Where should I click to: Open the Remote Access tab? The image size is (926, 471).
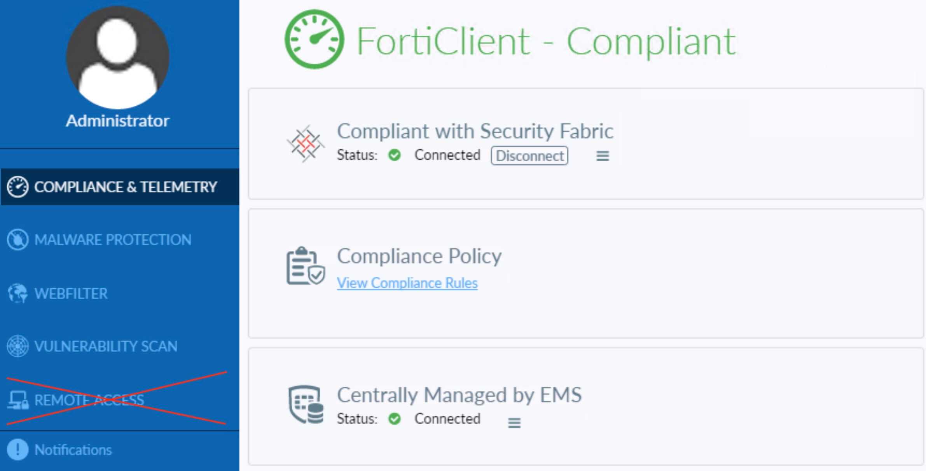pos(120,400)
